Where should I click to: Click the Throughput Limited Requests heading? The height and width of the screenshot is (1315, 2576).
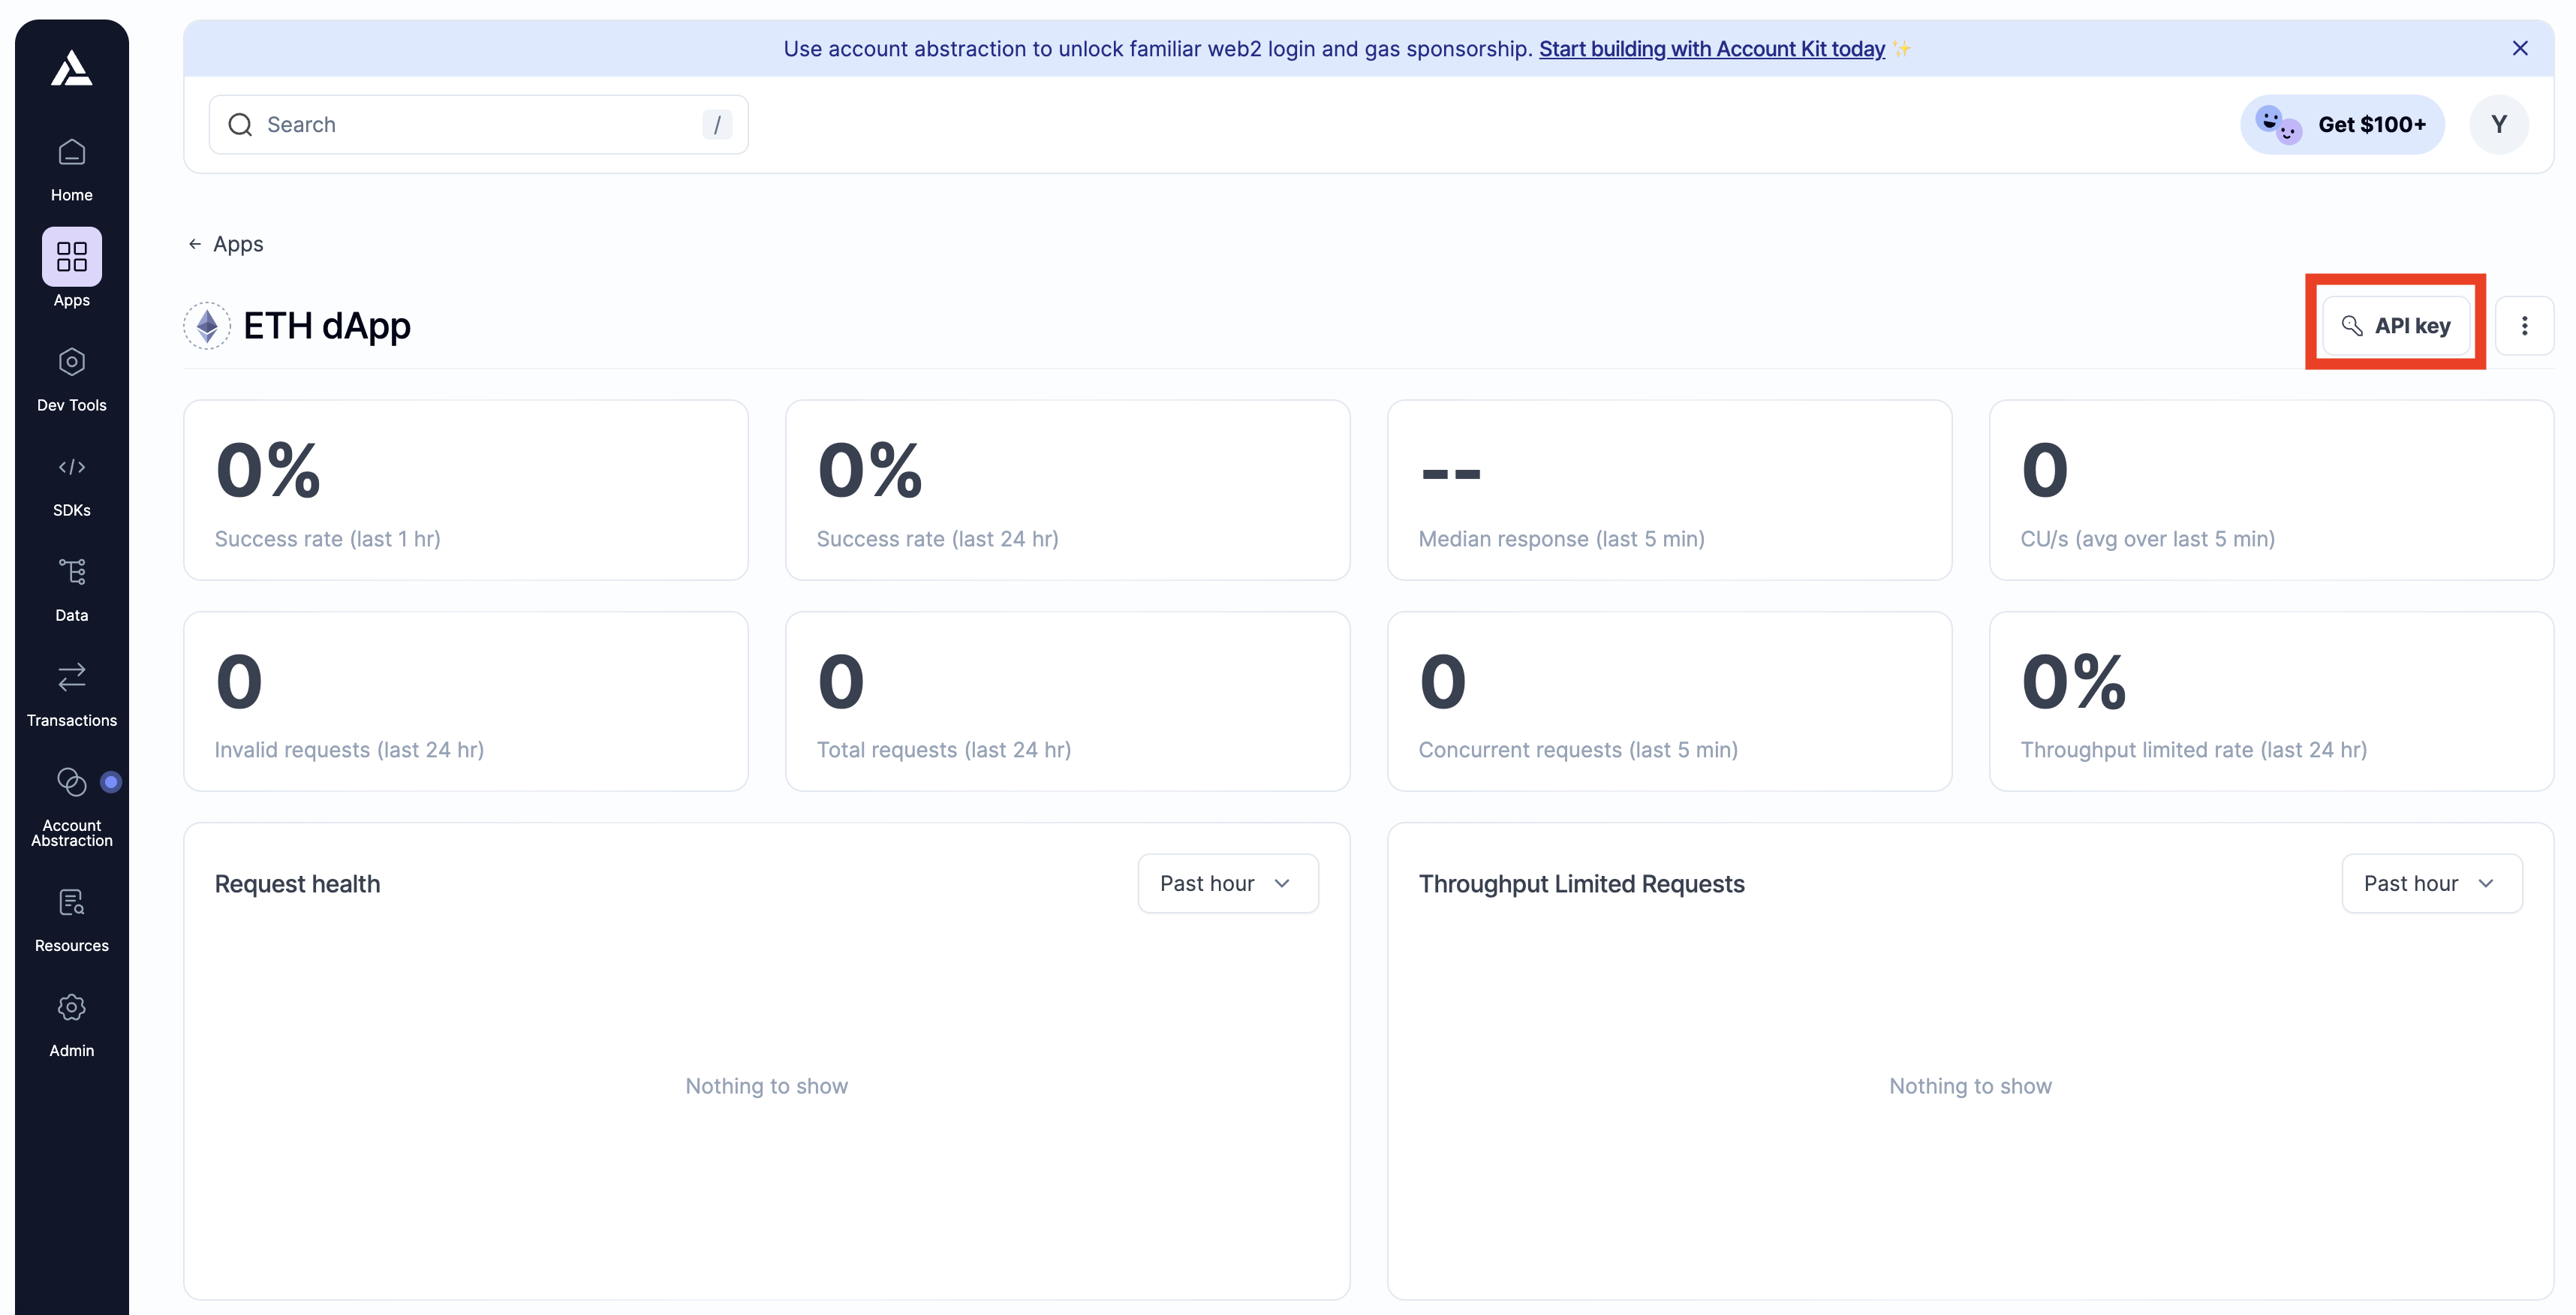coord(1581,884)
